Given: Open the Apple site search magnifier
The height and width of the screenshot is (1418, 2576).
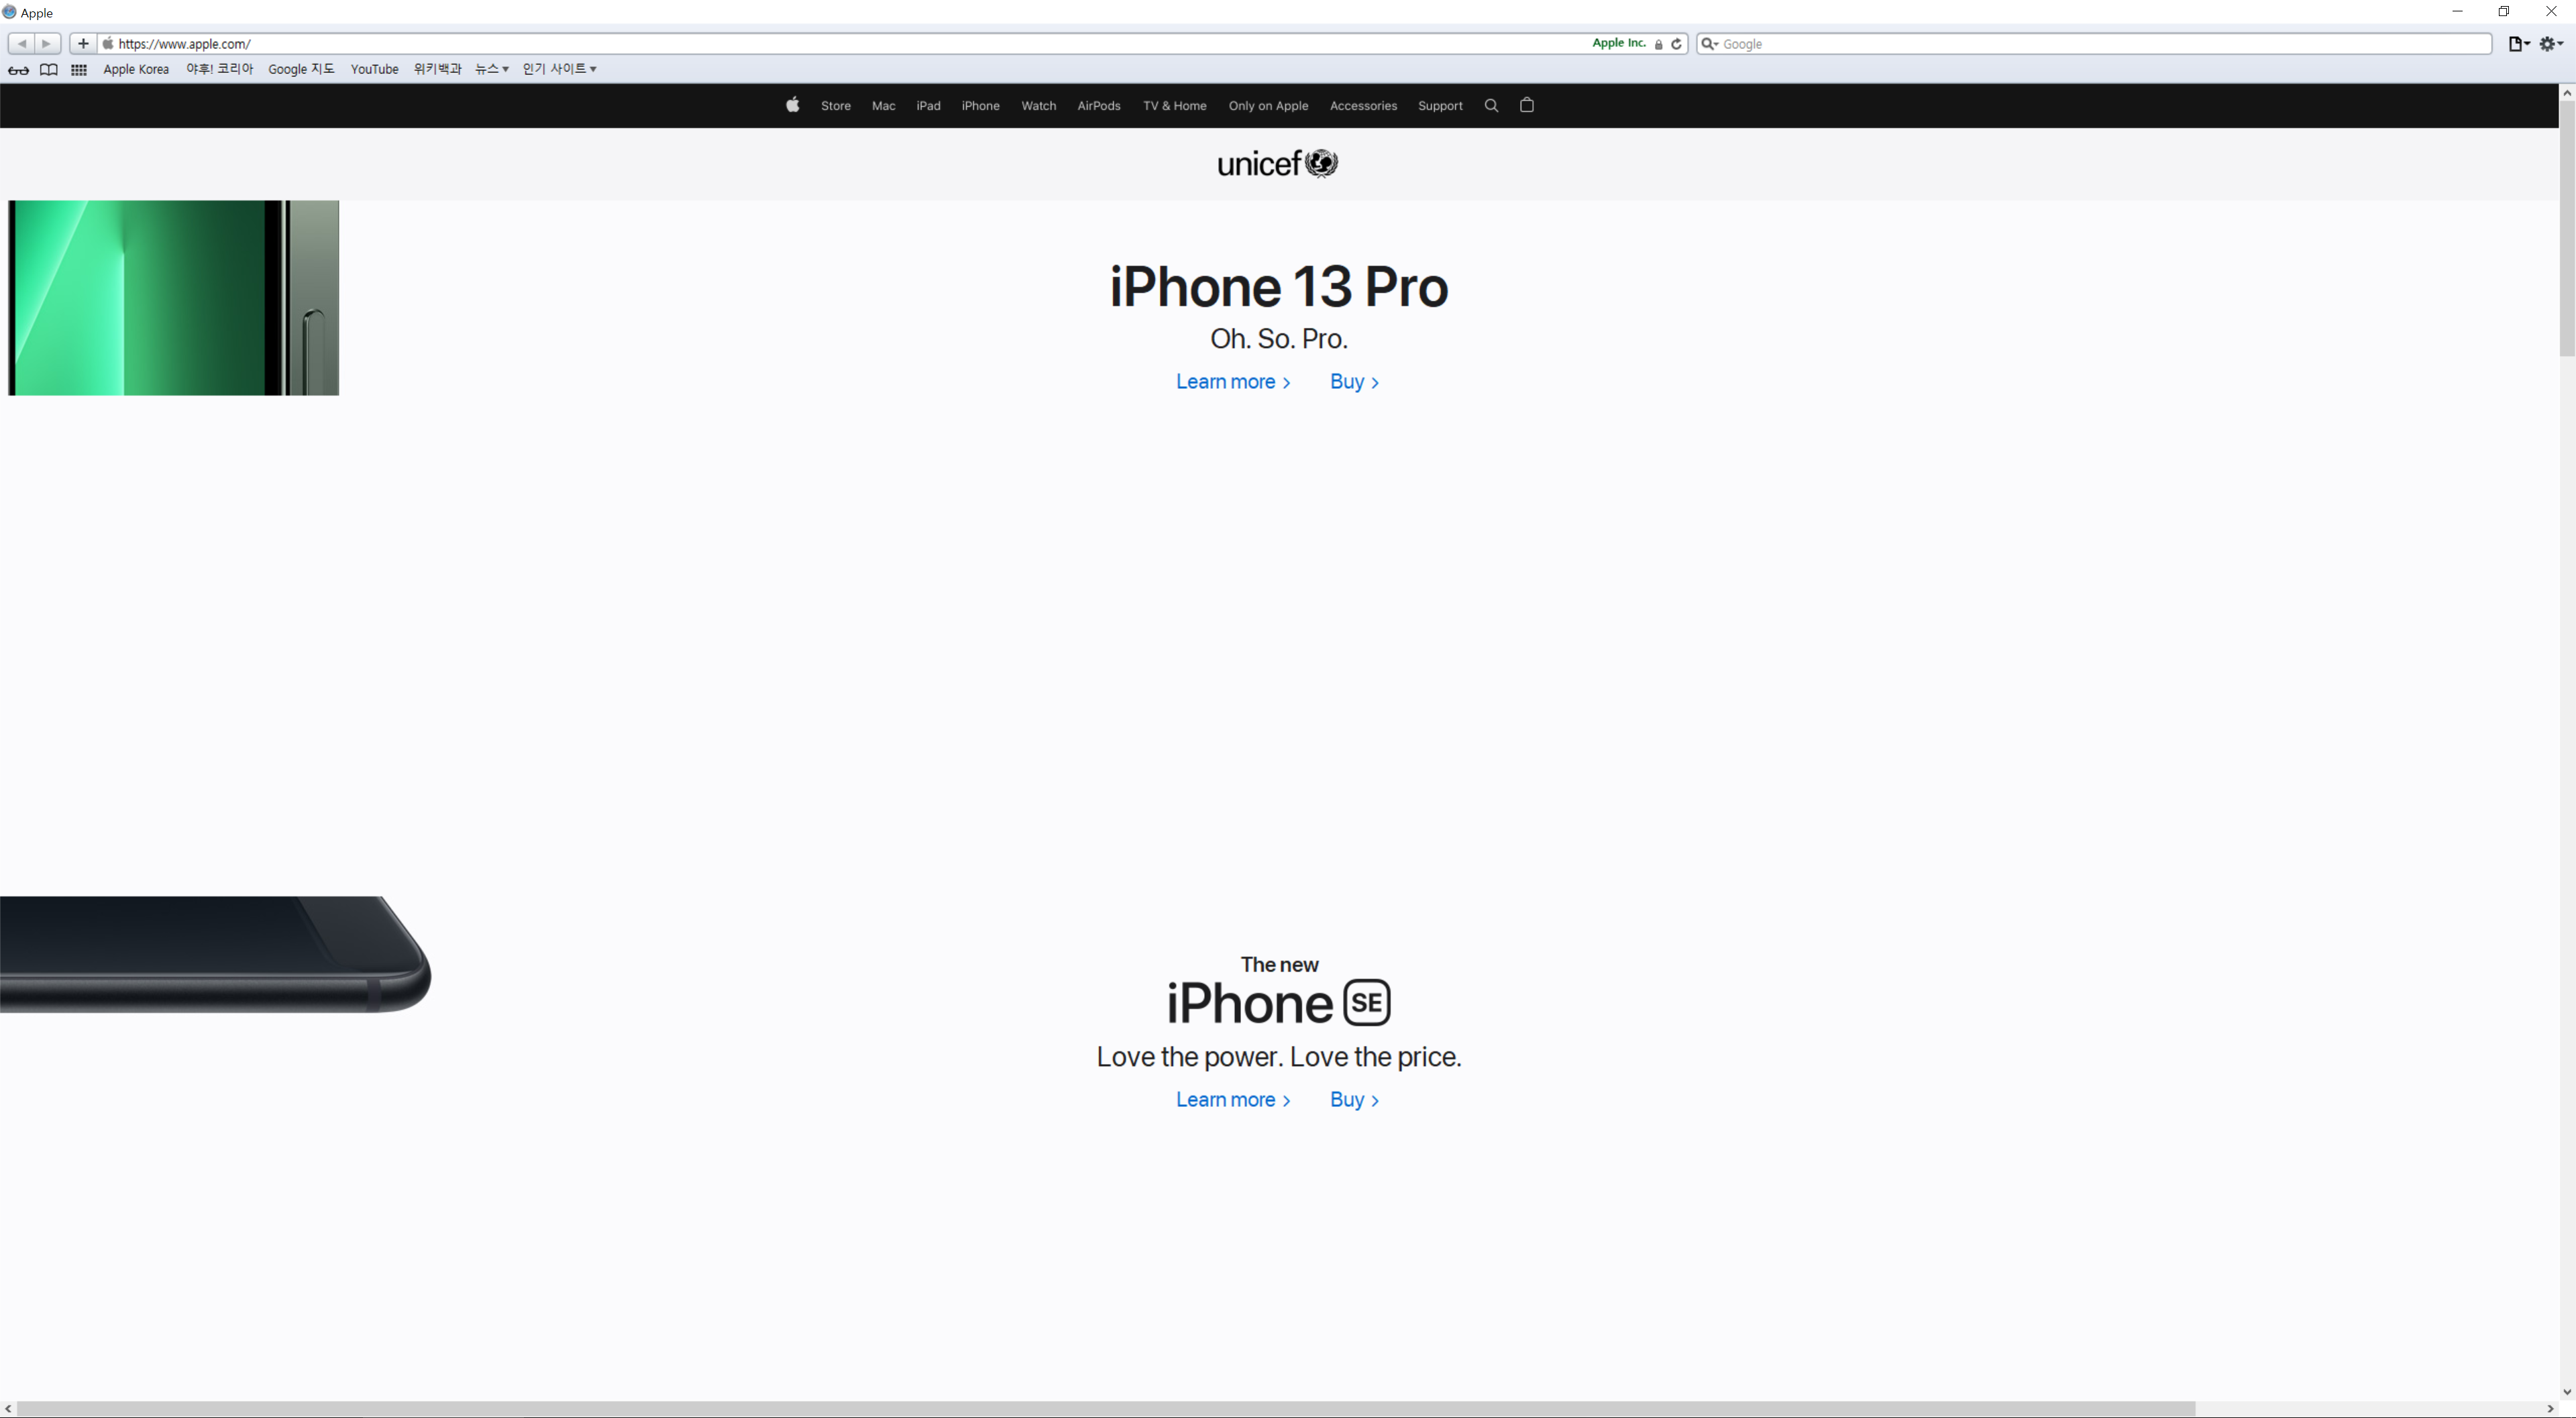Looking at the screenshot, I should (x=1491, y=106).
